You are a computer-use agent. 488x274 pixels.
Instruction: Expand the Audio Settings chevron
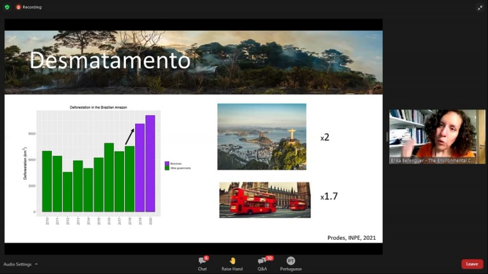(x=36, y=264)
